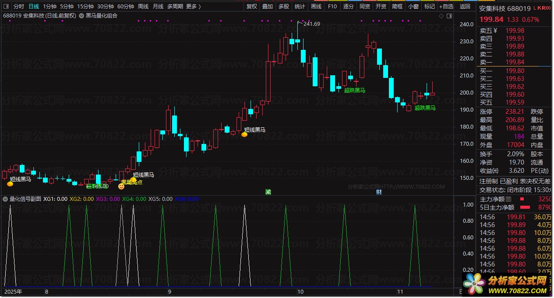Switch to 分时 view

coord(19,7)
